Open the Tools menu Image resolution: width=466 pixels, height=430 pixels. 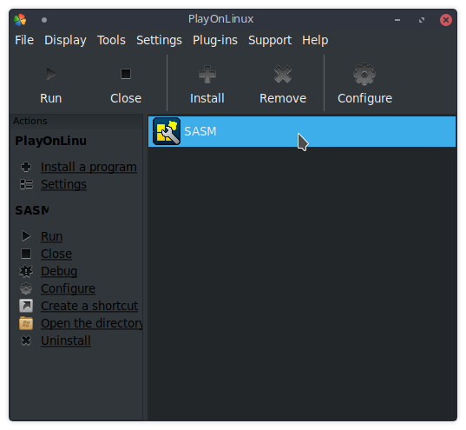[111, 40]
